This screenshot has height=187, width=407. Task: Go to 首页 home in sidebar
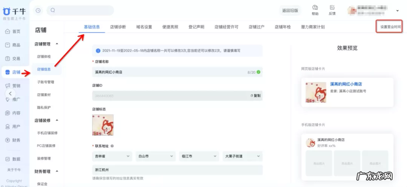(13, 31)
